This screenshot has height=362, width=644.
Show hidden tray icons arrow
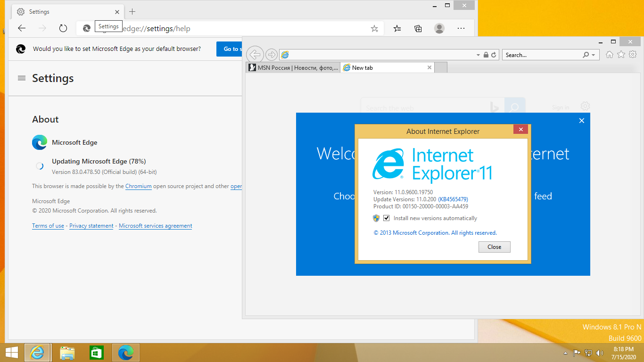click(565, 353)
